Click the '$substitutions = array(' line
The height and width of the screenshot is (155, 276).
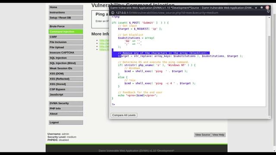click(x=136, y=38)
